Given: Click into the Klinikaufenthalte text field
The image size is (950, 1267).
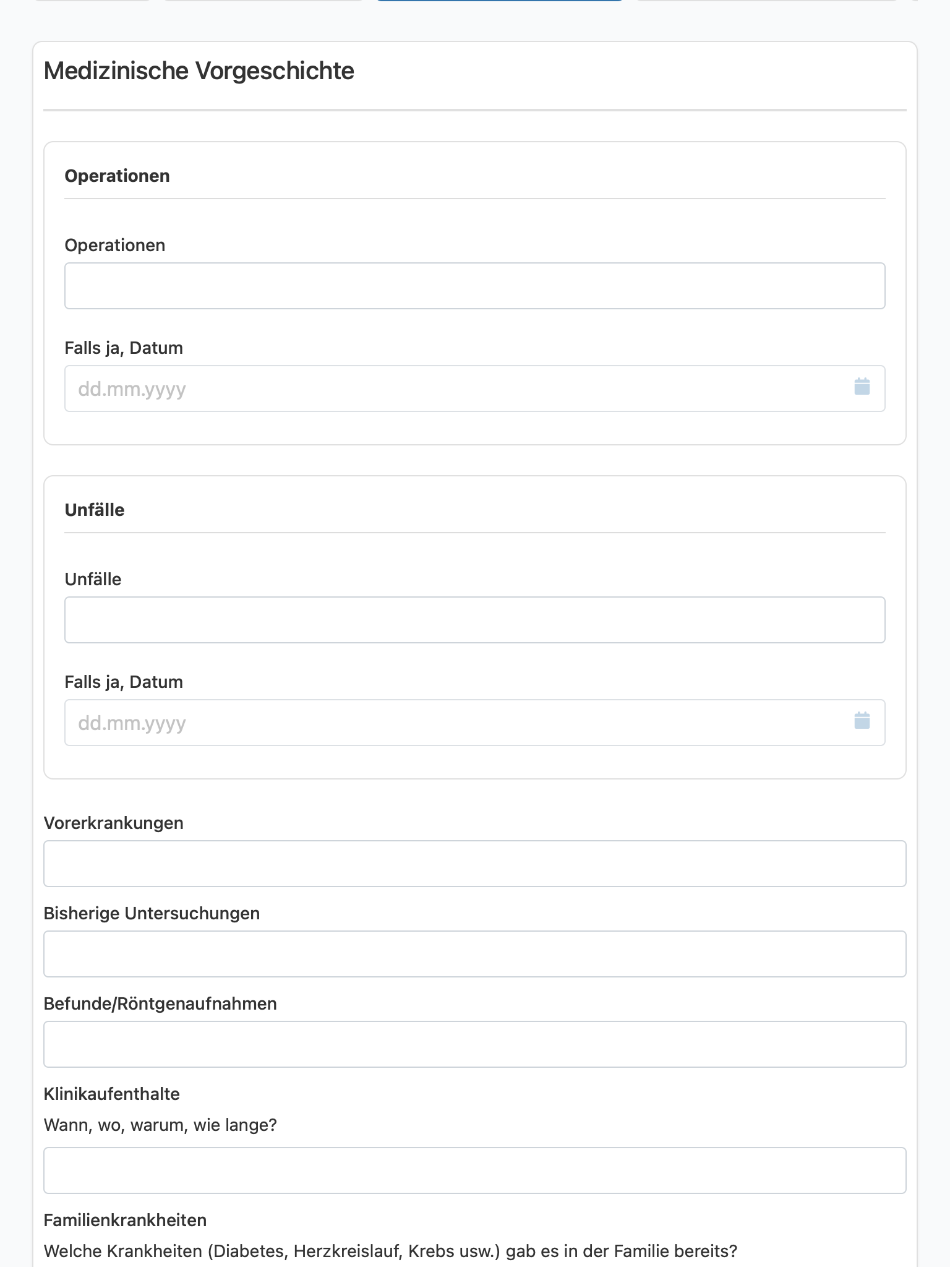Looking at the screenshot, I should pyautogui.click(x=475, y=1170).
